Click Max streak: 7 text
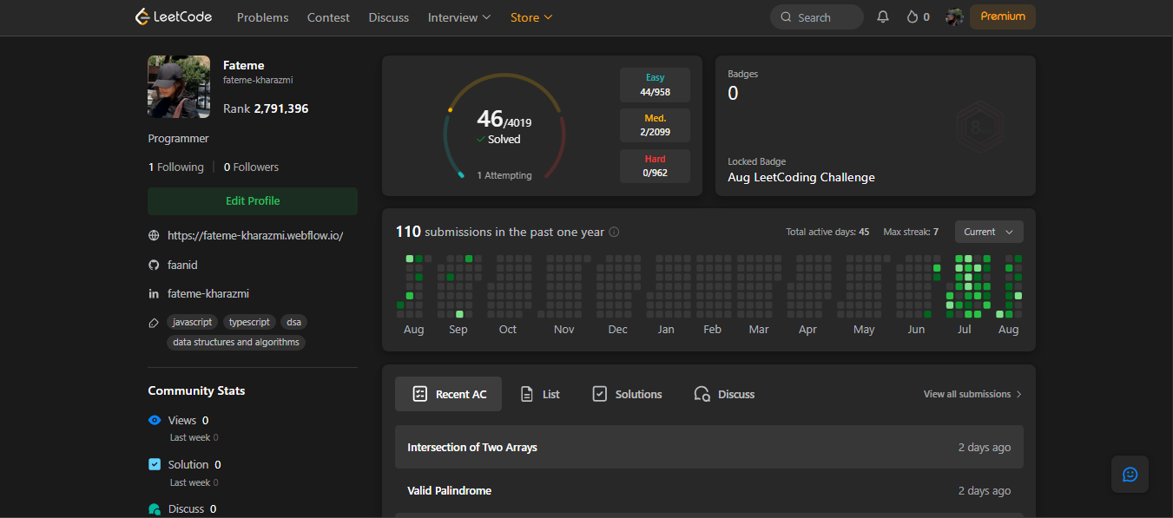This screenshot has width=1173, height=518. 911,232
